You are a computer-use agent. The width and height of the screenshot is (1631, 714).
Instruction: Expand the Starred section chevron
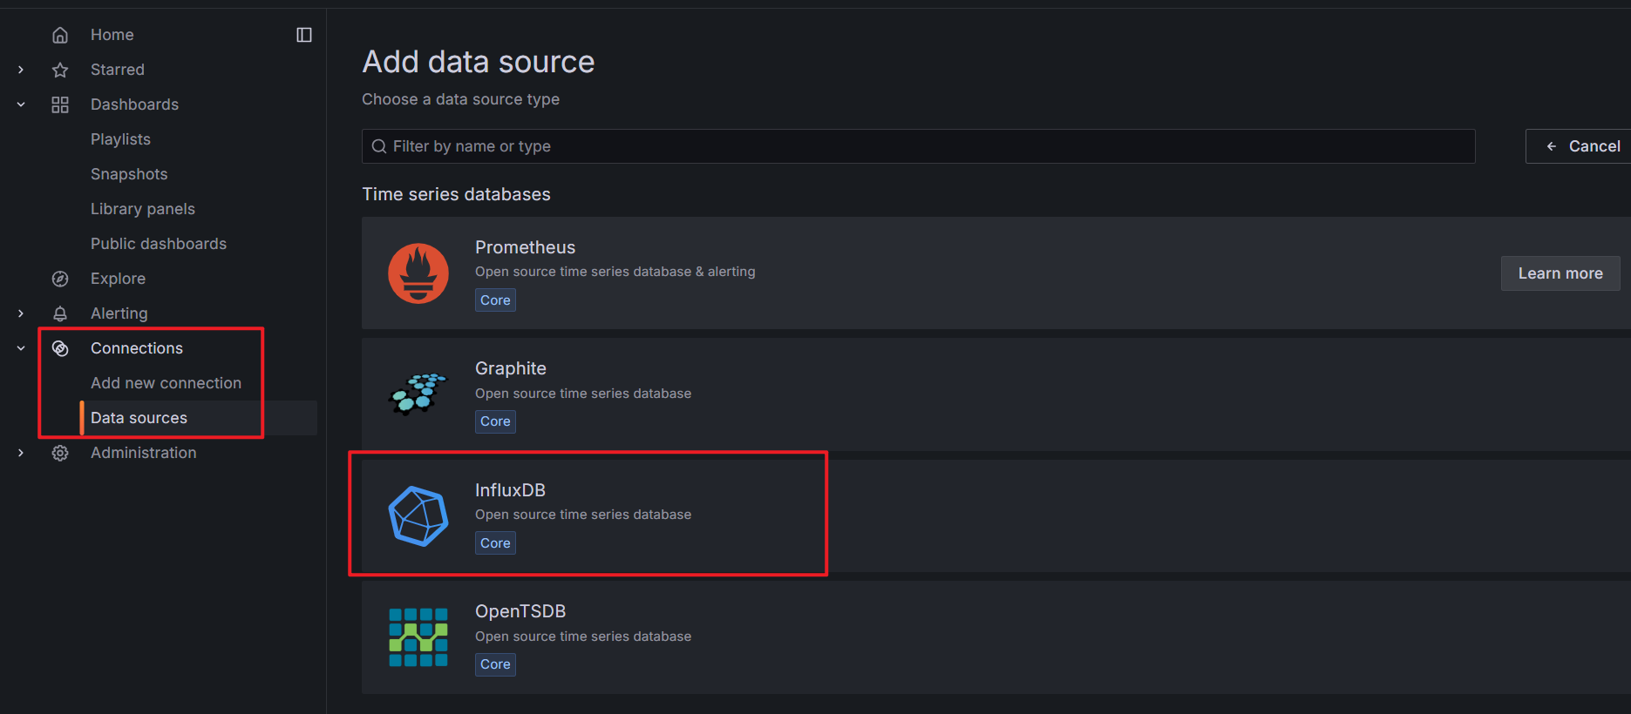(21, 70)
